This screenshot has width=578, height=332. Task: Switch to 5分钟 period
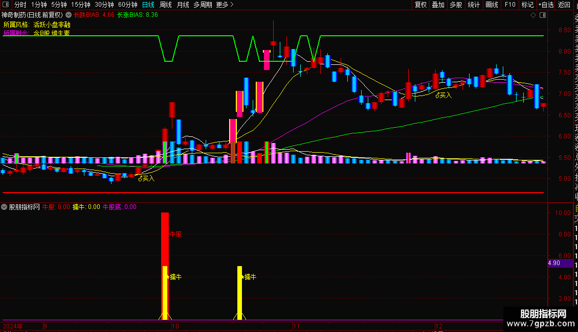(x=59, y=5)
